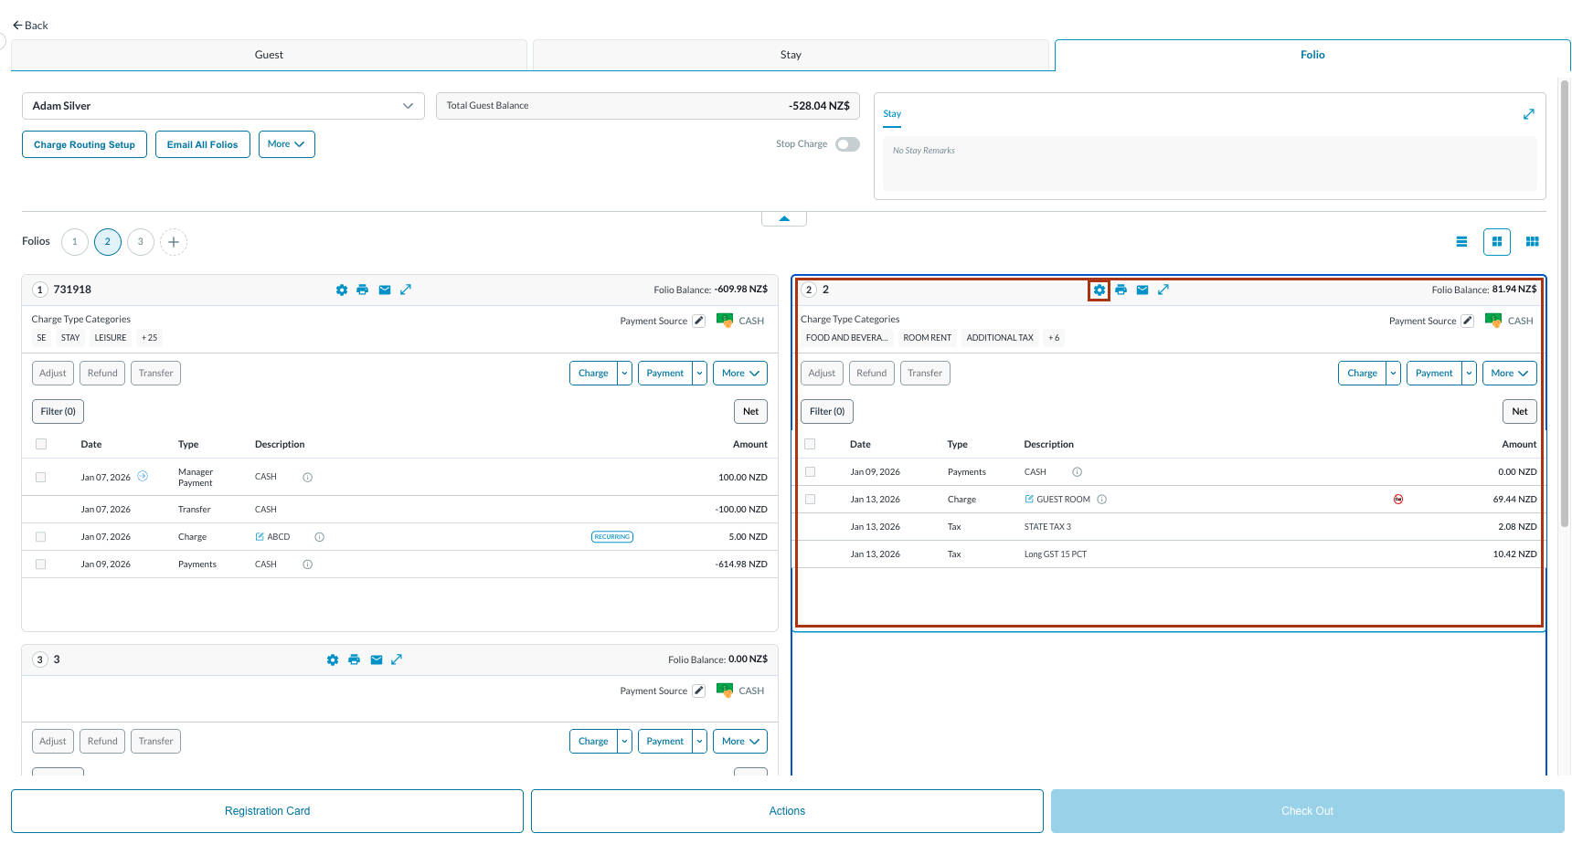Expand the Stay remarks panel
Image resolution: width=1572 pixels, height=844 pixels.
1528,114
